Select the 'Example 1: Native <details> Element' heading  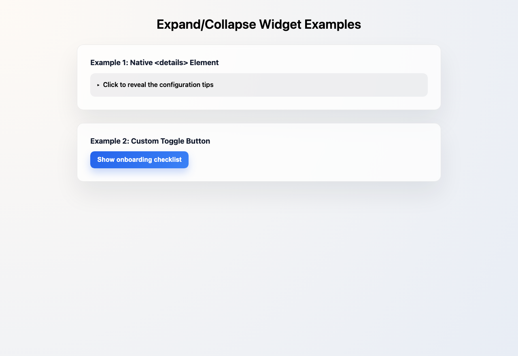coord(155,62)
